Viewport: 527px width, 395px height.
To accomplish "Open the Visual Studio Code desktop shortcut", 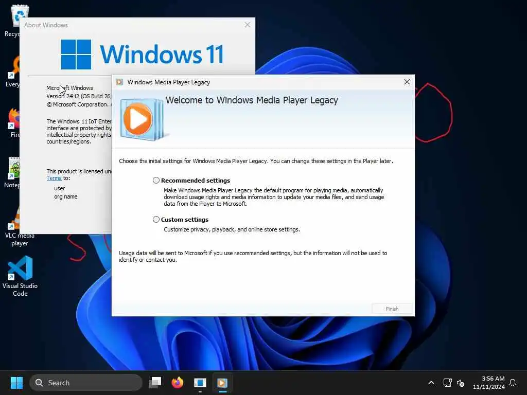I will click(x=20, y=276).
